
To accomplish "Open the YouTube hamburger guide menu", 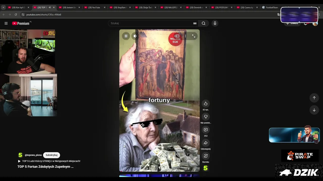I will click(6, 23).
